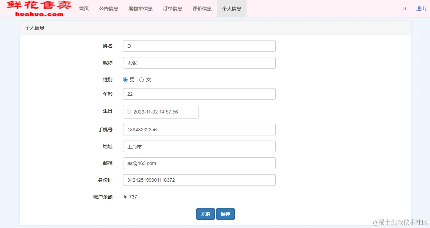Click the 个人信息 panel heading

click(x=35, y=28)
